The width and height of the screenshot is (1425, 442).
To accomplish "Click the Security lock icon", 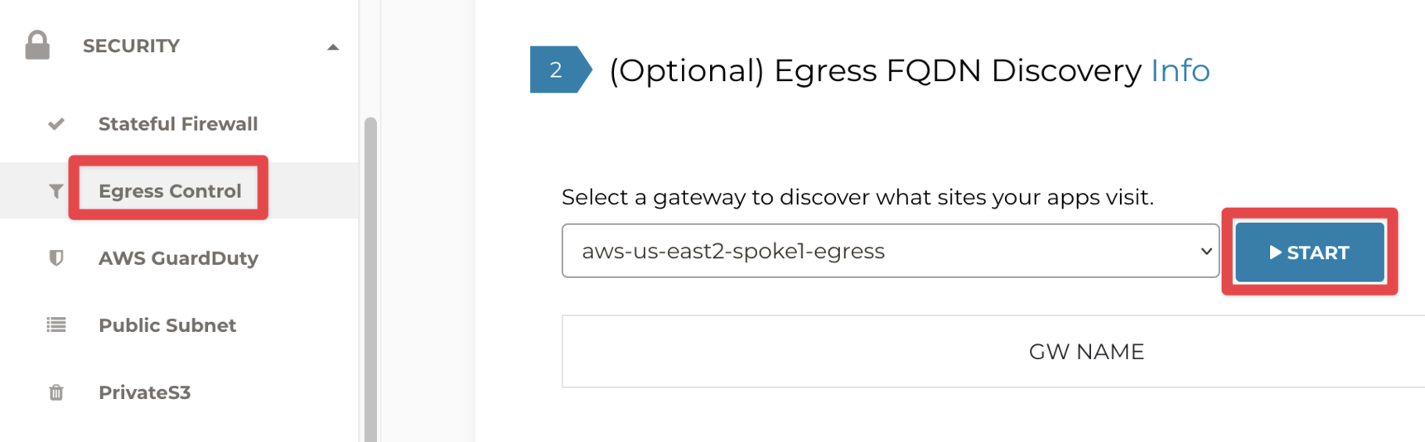I will 37,46.
